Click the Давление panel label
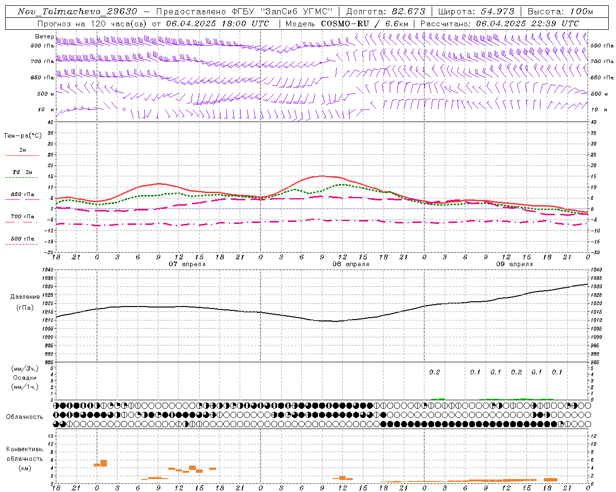The width and height of the screenshot is (616, 492). point(25,297)
